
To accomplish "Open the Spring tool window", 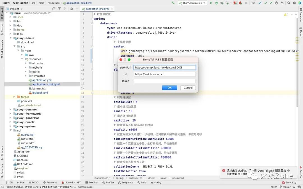I will (x=156, y=183).
